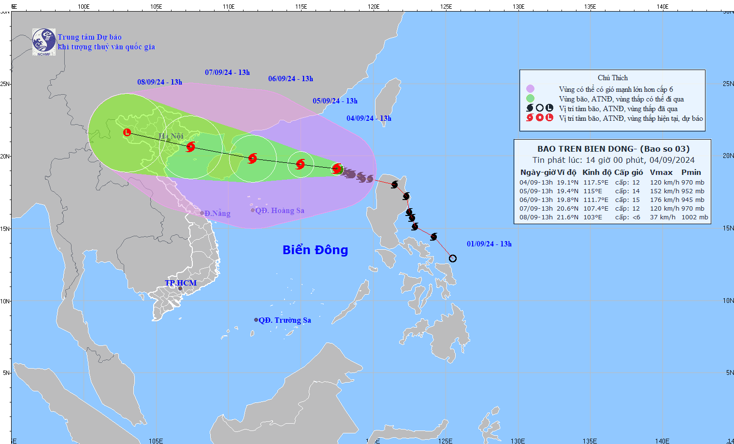This screenshot has width=734, height=444.
Task: Click the '37 km/h' Vmax value
Action: pos(662,217)
